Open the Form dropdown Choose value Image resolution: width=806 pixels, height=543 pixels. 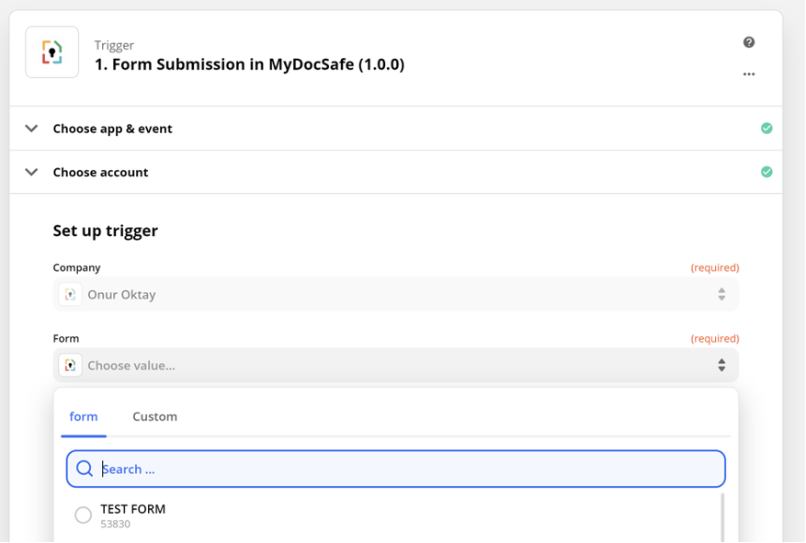point(396,366)
